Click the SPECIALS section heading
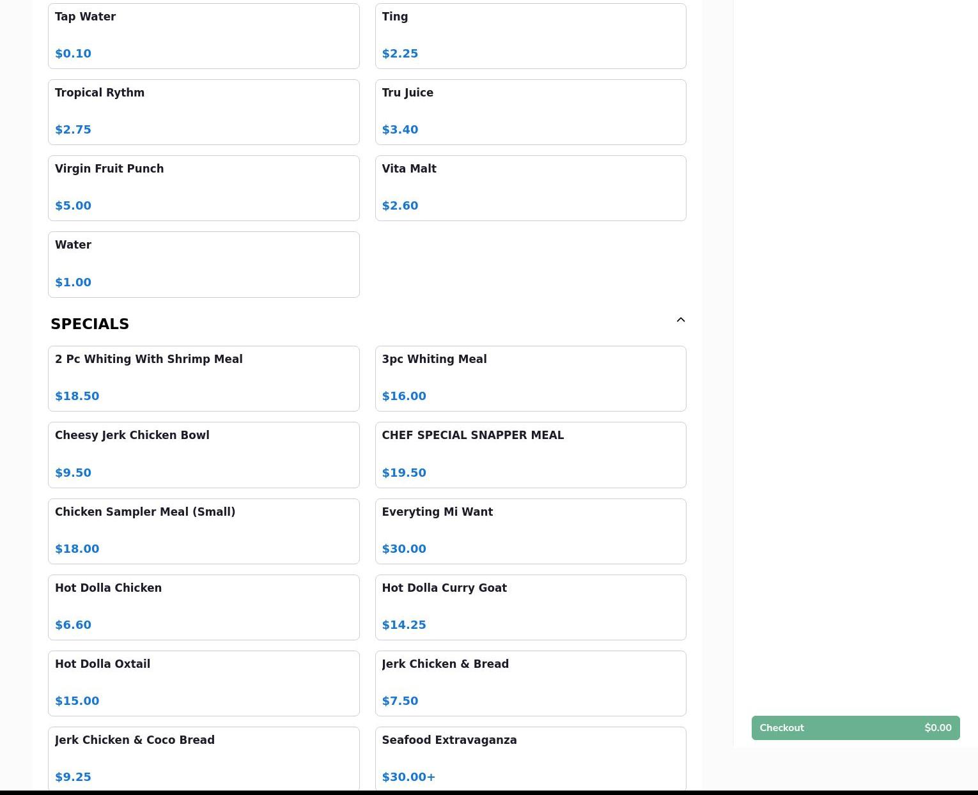This screenshot has width=978, height=795. (90, 324)
